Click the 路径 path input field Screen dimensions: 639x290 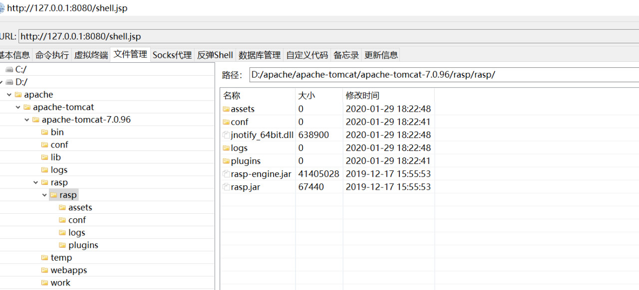[444, 75]
